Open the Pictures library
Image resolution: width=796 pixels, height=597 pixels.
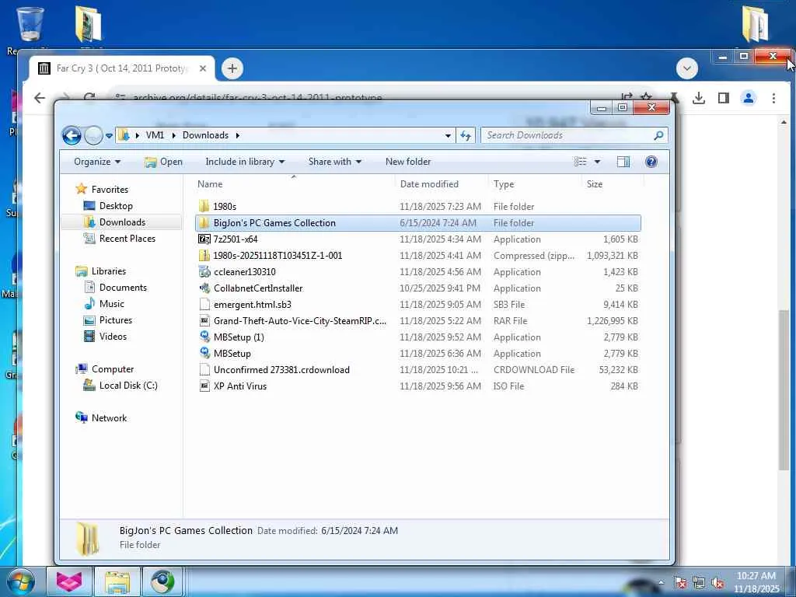pyautogui.click(x=107, y=319)
